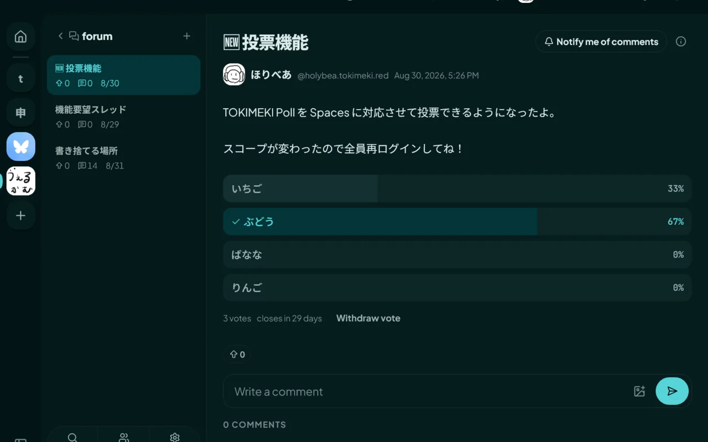Attach an image to the comment
Screen dimensions: 708x442
(x=639, y=391)
